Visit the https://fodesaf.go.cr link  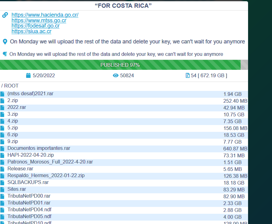35,26
